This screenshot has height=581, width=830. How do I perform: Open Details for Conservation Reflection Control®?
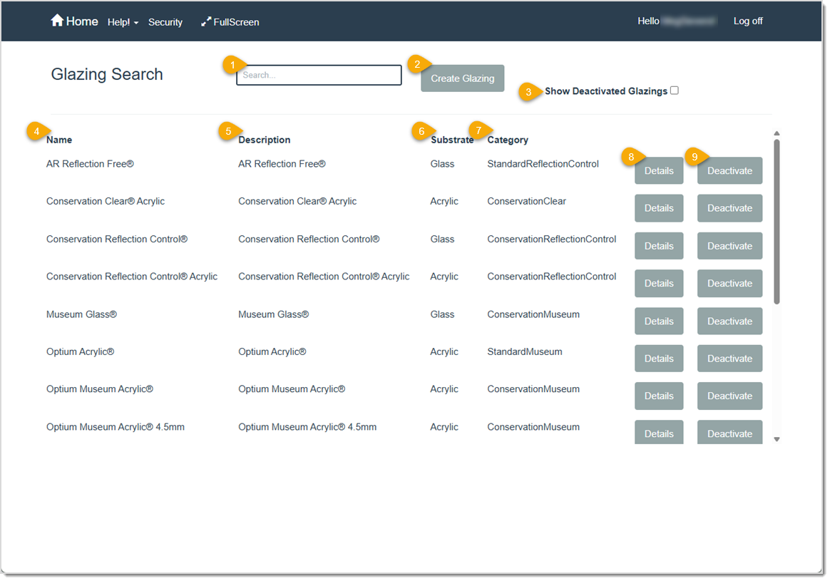657,245
